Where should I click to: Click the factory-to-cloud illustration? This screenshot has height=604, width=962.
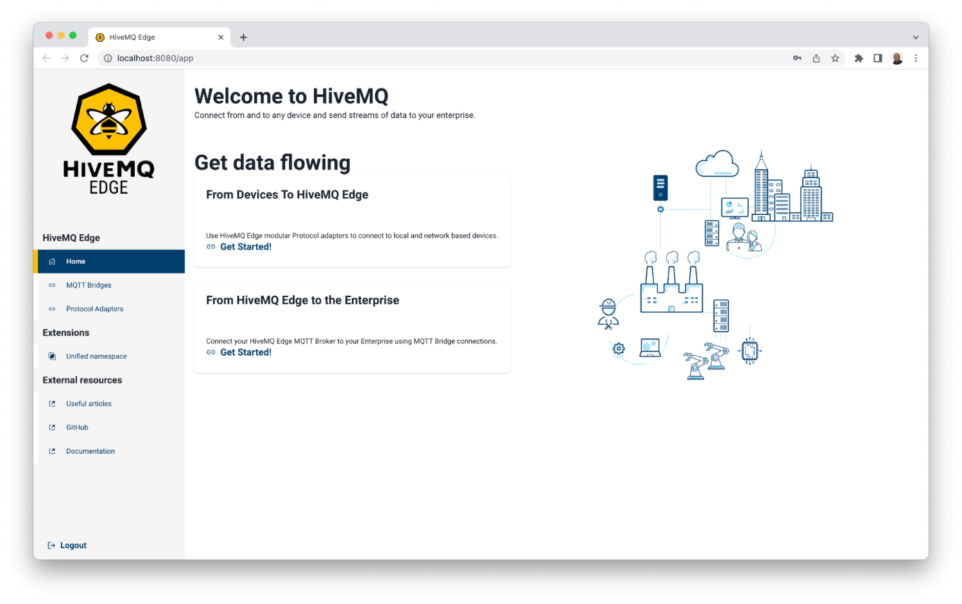pyautogui.click(x=716, y=264)
